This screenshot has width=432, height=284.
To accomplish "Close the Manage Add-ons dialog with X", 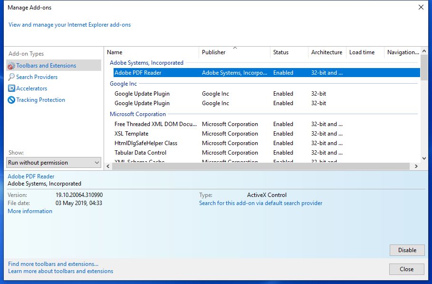I will [x=421, y=7].
